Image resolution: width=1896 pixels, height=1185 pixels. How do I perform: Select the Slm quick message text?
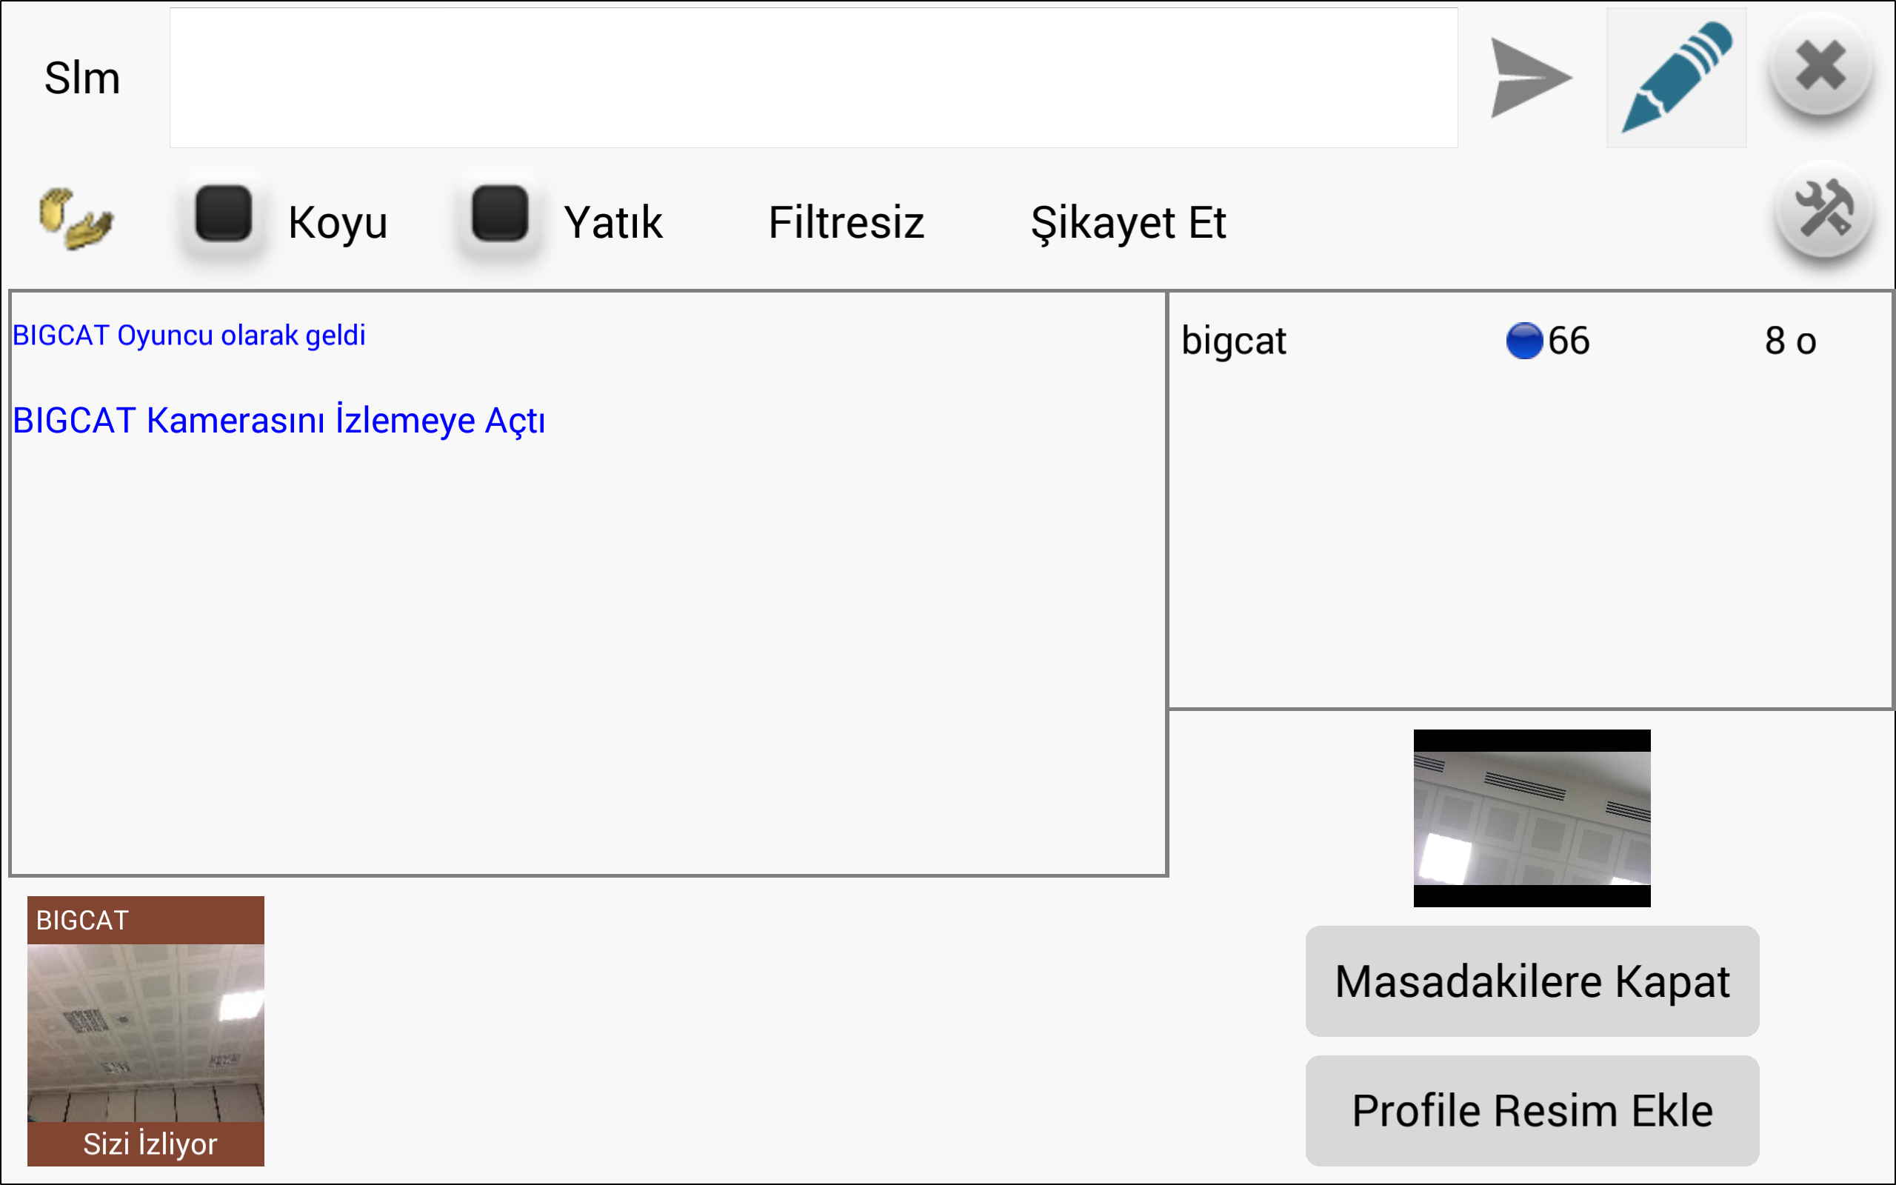point(82,79)
